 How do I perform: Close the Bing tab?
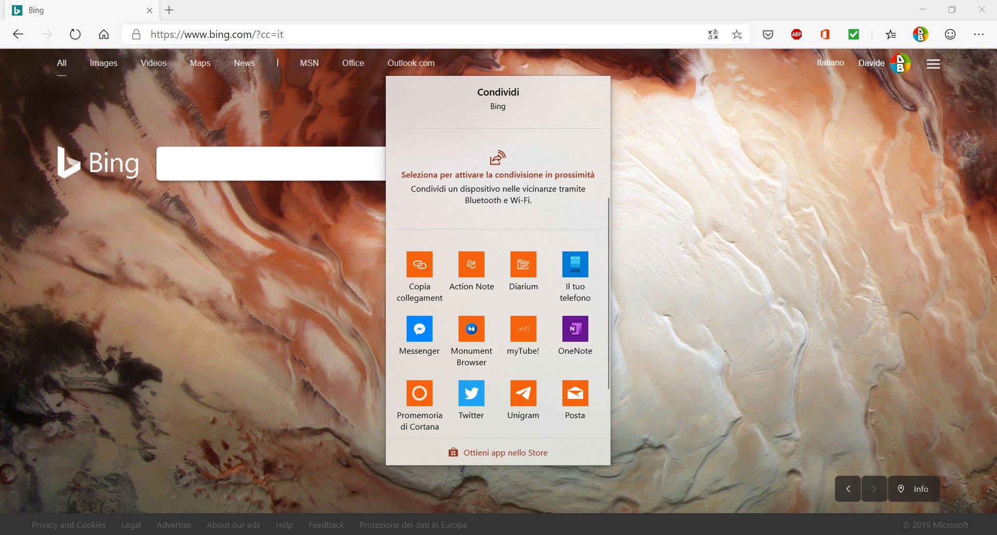[x=150, y=10]
